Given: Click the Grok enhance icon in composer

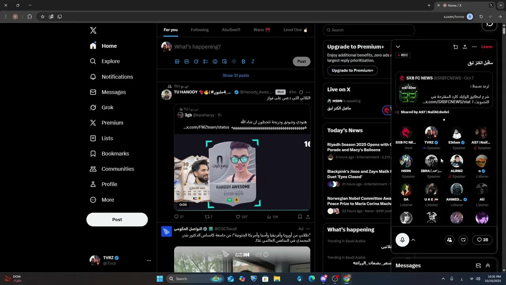Looking at the screenshot, I should click(196, 62).
